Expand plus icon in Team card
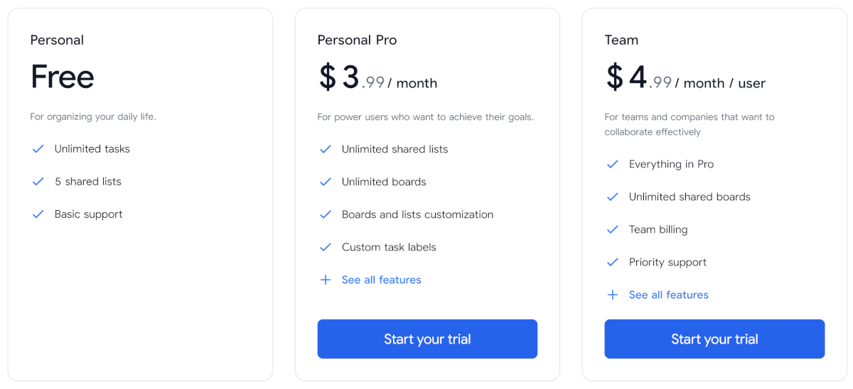Viewport: 853px width, 389px height. tap(613, 295)
